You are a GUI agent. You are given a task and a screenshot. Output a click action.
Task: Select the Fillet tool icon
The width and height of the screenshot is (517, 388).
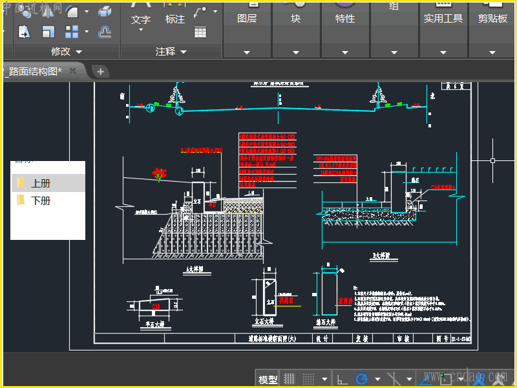pyautogui.click(x=72, y=11)
